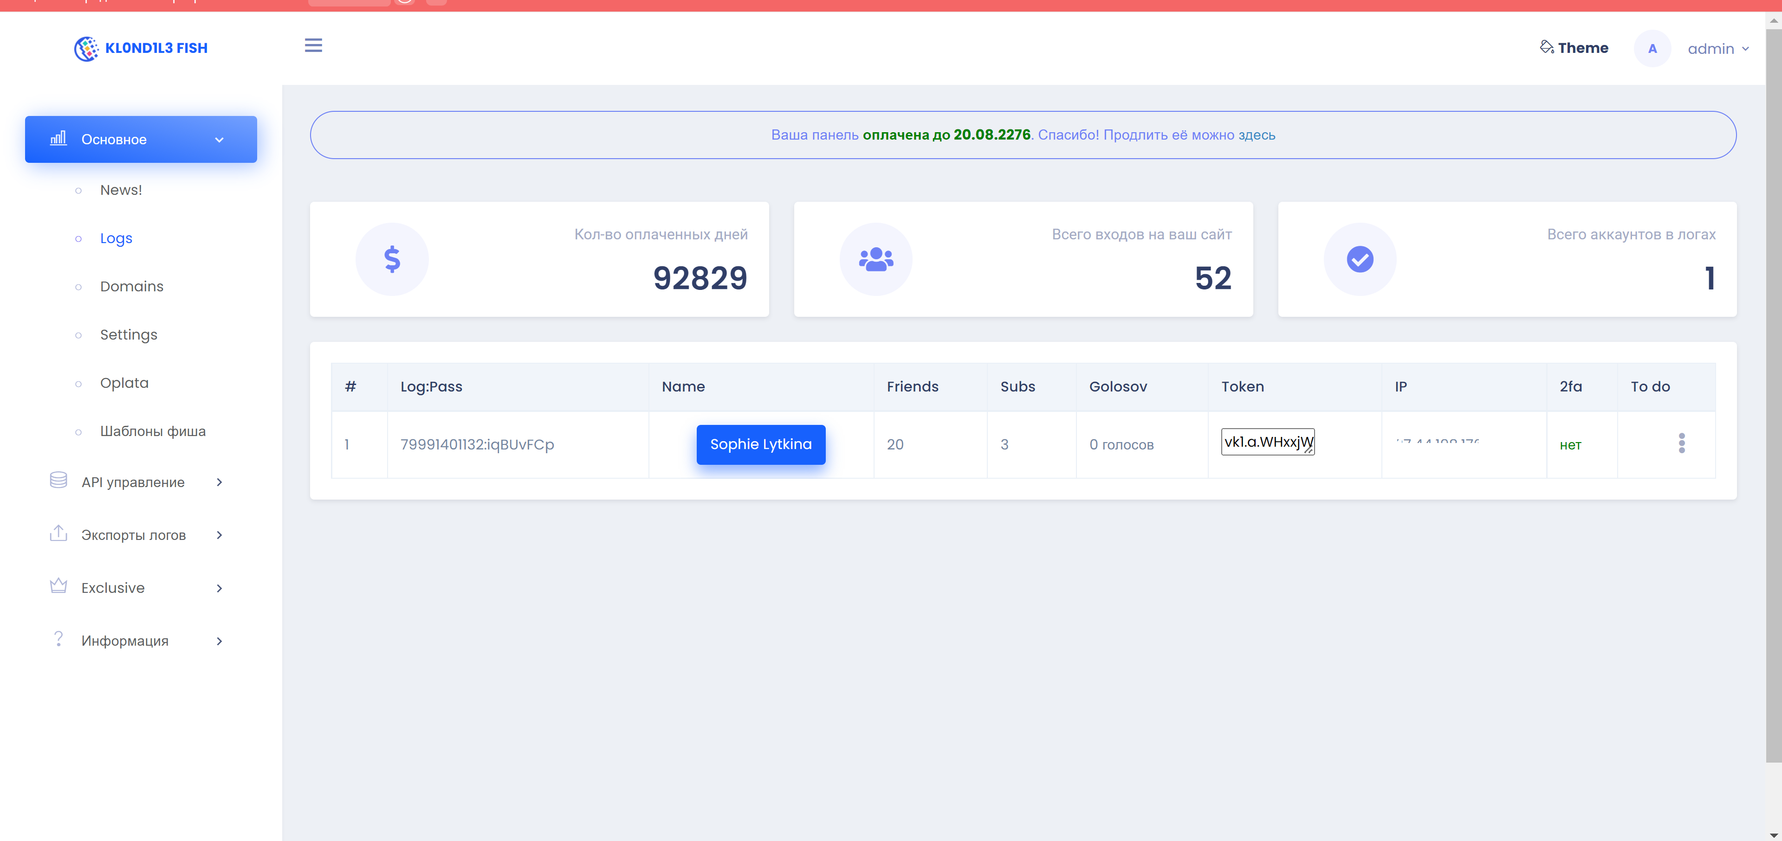Click the dollar sign paid days icon
Screen dimensions: 1782x841
coord(392,259)
